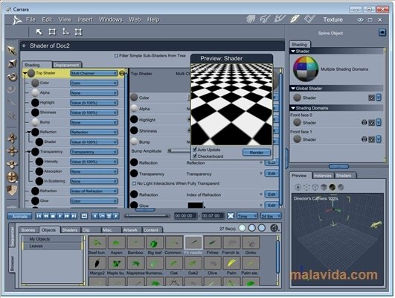
Task: Jump to last frame in playback controls
Action: 74,216
